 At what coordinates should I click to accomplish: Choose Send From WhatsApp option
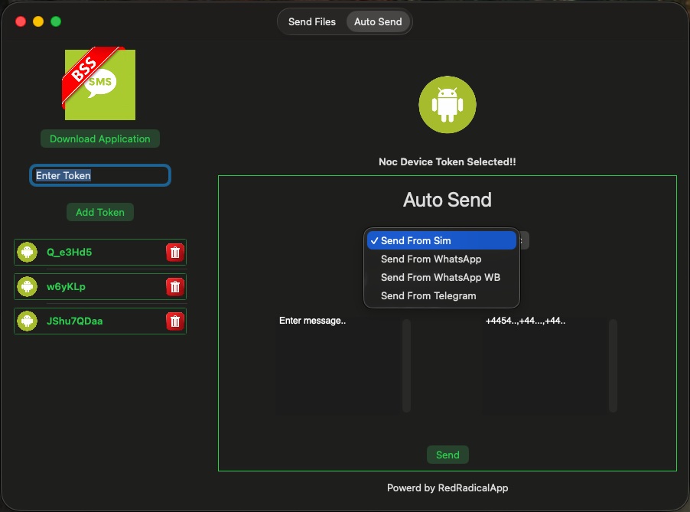pos(441,259)
